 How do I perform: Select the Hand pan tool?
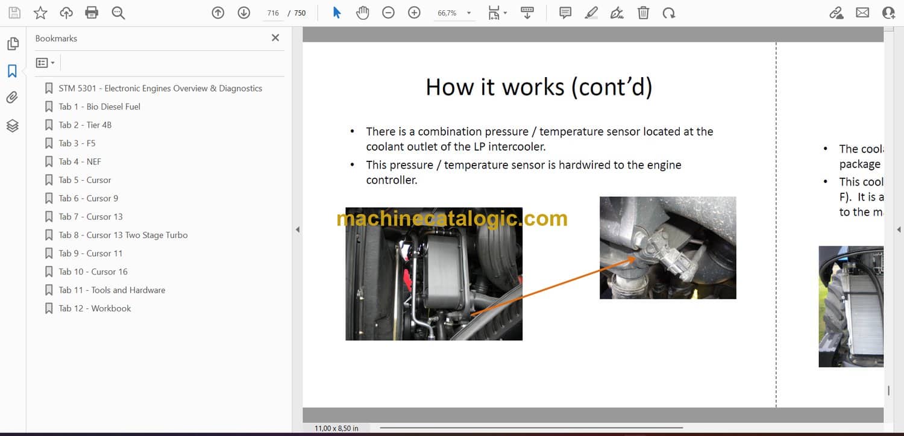point(362,13)
